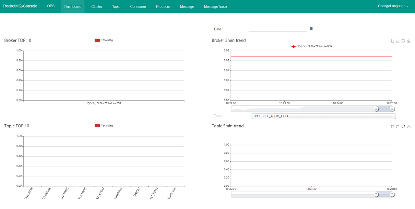Click zoom reset icon on Topic 5min trend
Viewport: 415px width, 209px height.
[398, 127]
